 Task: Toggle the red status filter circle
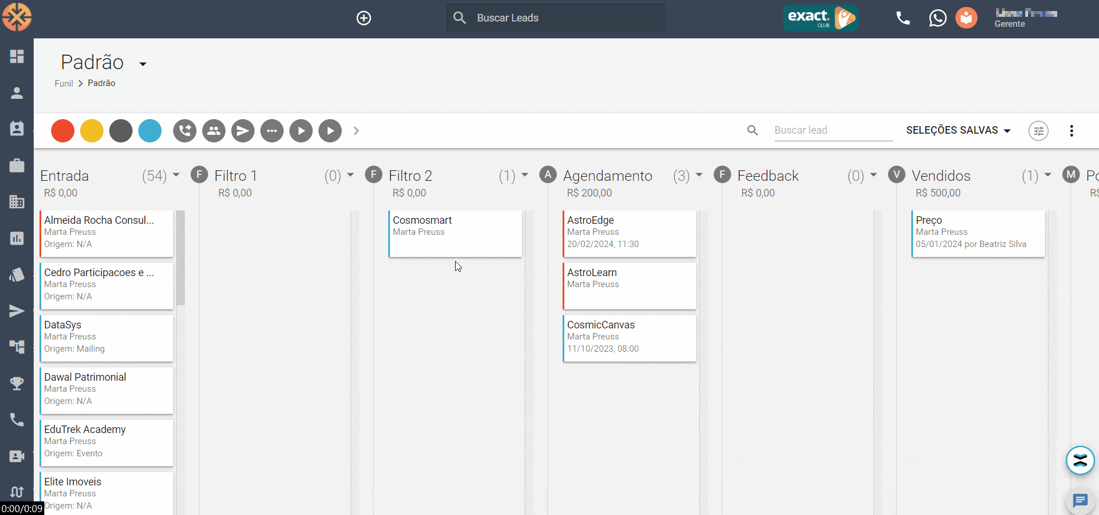coord(63,131)
